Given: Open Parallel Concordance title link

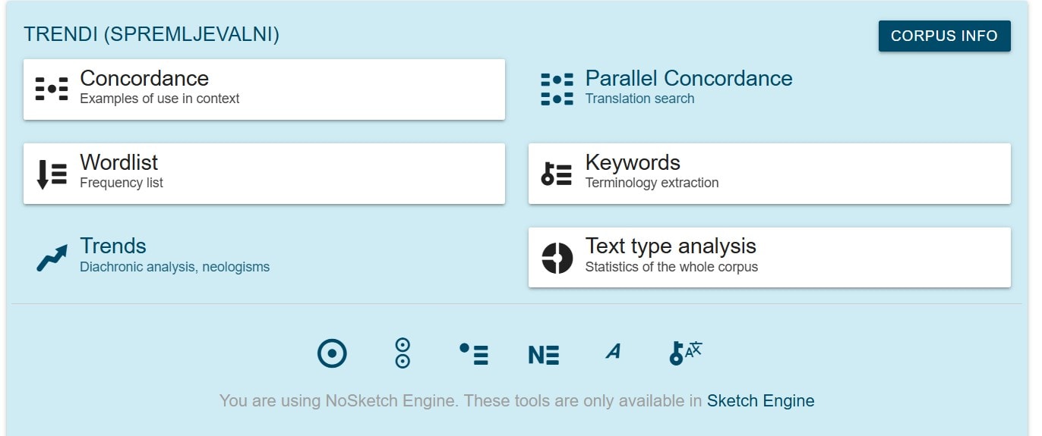Looking at the screenshot, I should click(x=689, y=78).
